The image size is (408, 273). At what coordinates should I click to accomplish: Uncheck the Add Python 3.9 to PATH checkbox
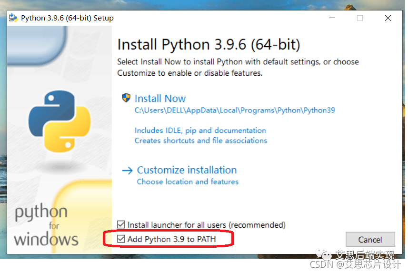coord(121,239)
